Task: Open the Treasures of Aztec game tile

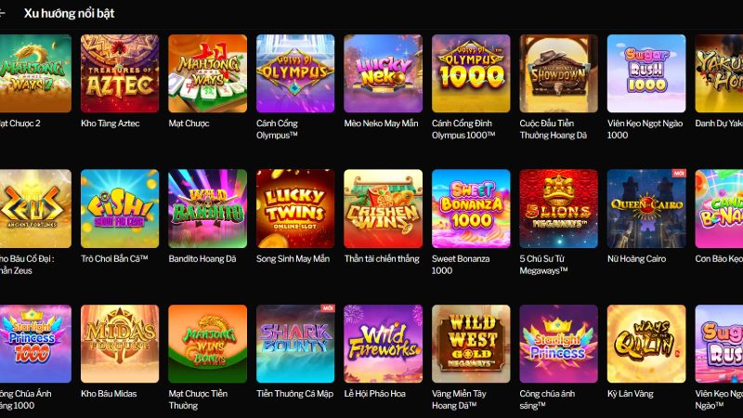Action: click(120, 73)
